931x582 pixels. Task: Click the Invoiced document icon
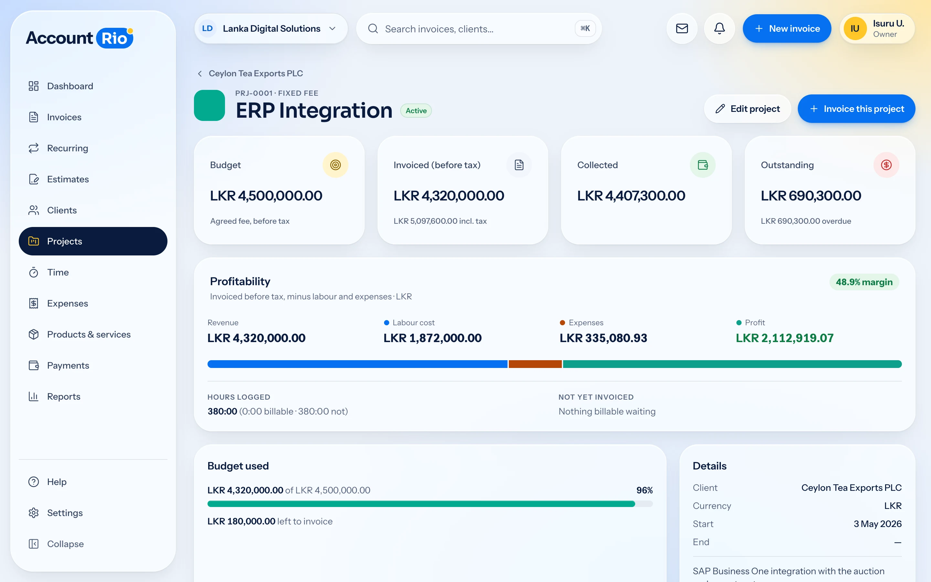pyautogui.click(x=519, y=165)
